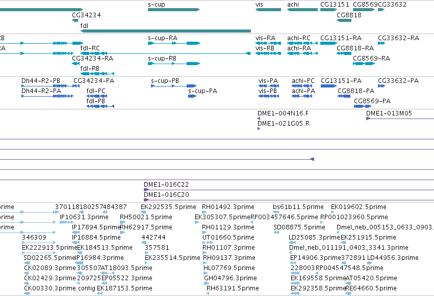Select the CG8818-PA protein feature

coord(344,96)
